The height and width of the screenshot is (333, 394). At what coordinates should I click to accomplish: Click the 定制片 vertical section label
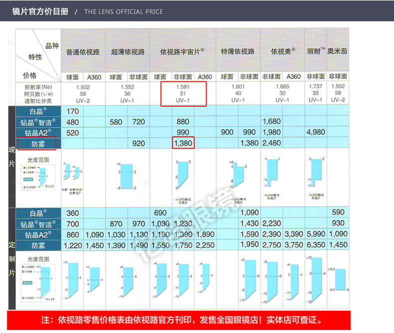(x=12, y=259)
